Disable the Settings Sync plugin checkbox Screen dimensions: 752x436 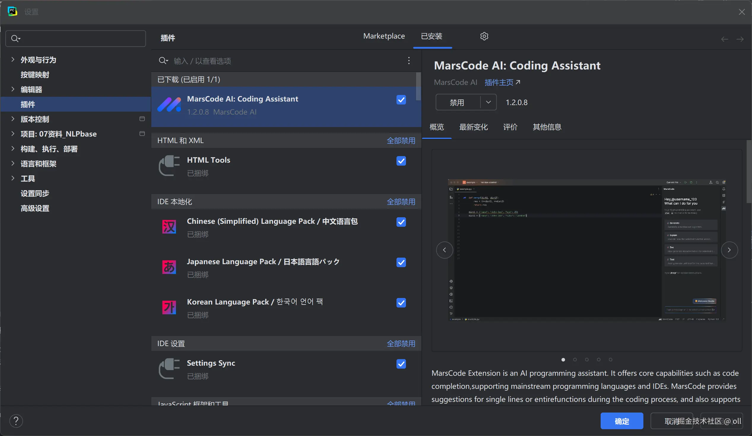(401, 364)
